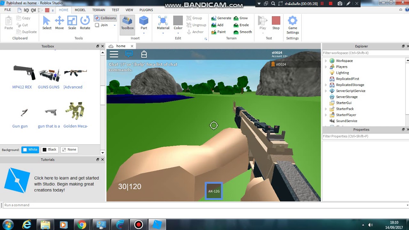Screen dimensions: 409x230
Task: Select SoundService in Explorer
Action: pos(346,121)
